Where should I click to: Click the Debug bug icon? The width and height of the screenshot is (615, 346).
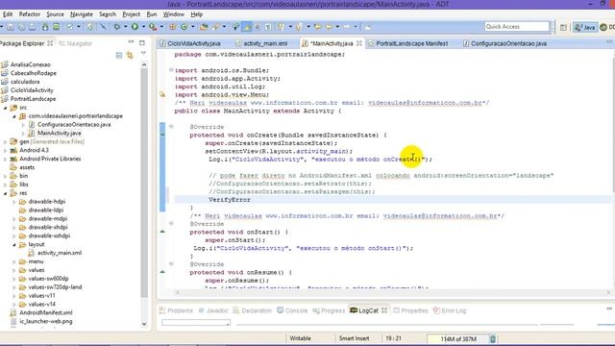pyautogui.click(x=117, y=27)
